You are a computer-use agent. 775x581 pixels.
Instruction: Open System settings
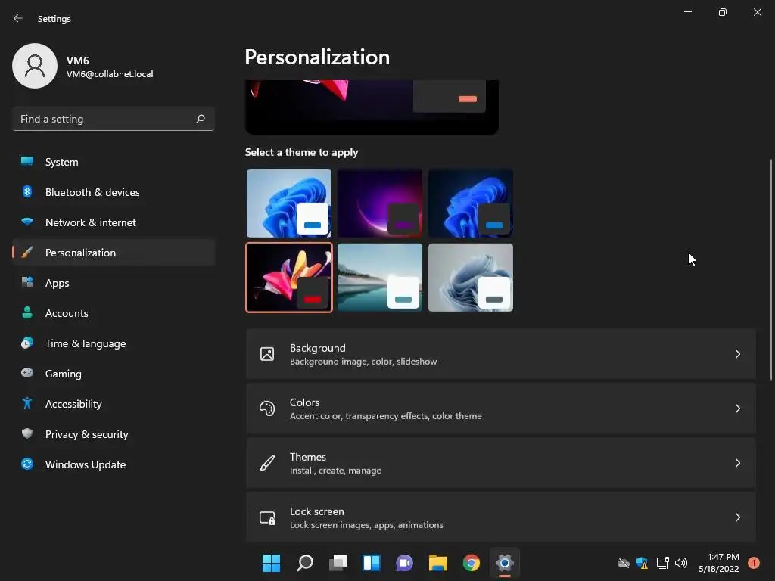coord(114,162)
